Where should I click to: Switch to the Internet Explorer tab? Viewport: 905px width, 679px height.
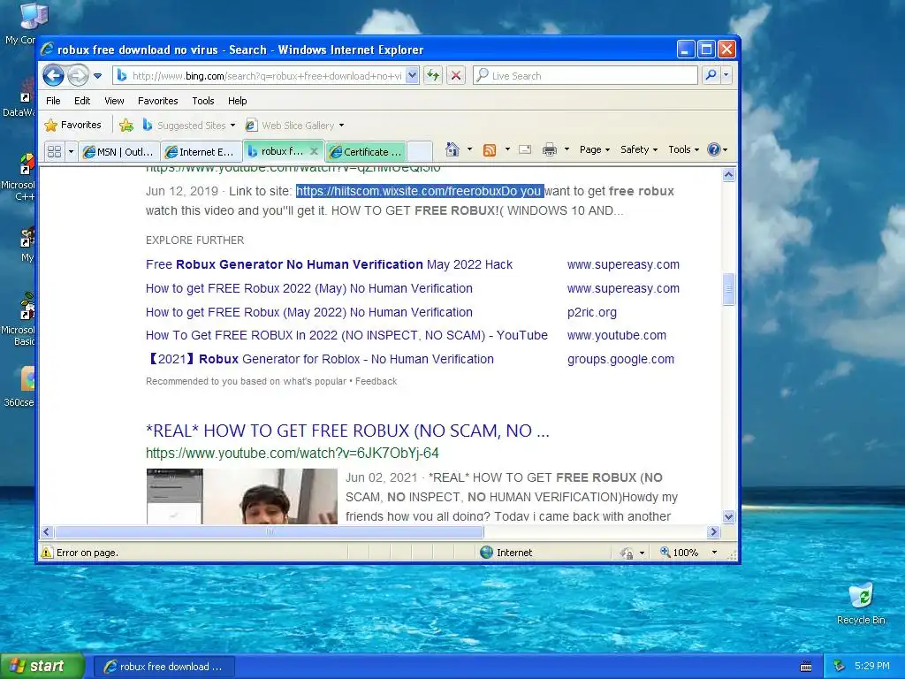[201, 152]
